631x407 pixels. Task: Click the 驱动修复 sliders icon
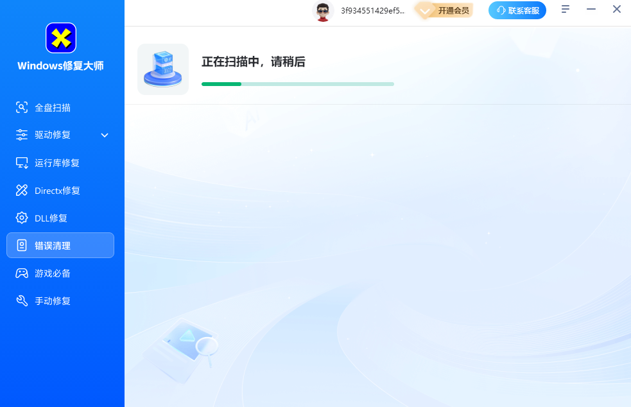tap(22, 135)
